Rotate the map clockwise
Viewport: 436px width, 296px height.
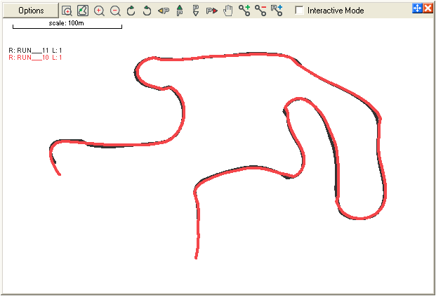click(x=131, y=11)
